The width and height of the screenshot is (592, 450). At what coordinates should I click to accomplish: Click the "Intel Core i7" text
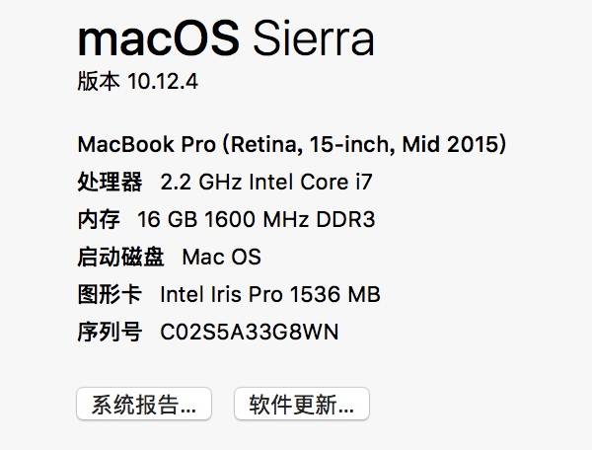(310, 183)
